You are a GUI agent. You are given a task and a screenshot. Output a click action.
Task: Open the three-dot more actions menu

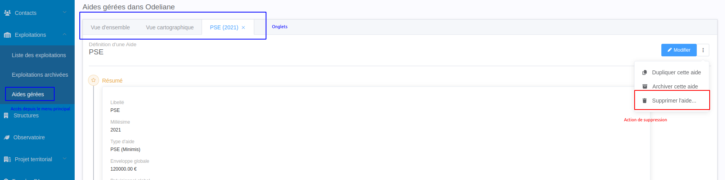pyautogui.click(x=703, y=50)
